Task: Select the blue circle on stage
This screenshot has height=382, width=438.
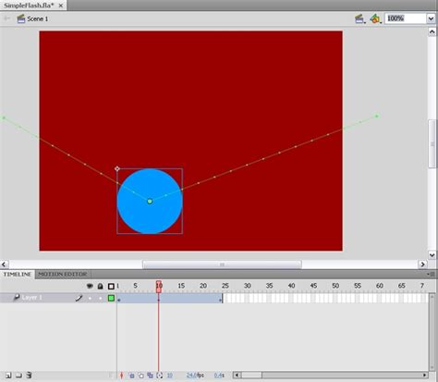Action: tap(150, 201)
